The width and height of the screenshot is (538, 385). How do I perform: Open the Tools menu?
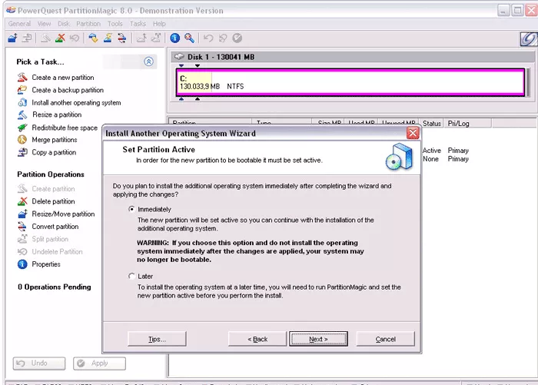point(115,24)
